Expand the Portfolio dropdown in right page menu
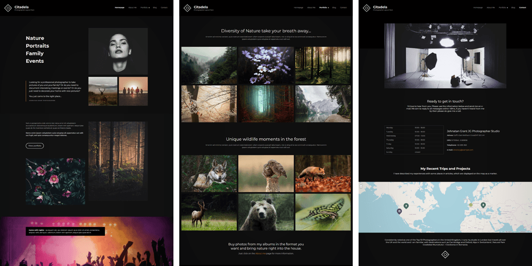 tap(503, 7)
